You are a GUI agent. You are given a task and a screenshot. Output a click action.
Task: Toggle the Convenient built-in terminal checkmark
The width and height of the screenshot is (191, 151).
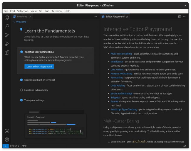point(21,80)
